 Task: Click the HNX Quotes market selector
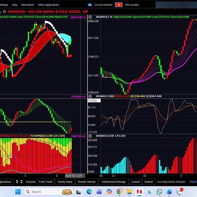(132, 5)
